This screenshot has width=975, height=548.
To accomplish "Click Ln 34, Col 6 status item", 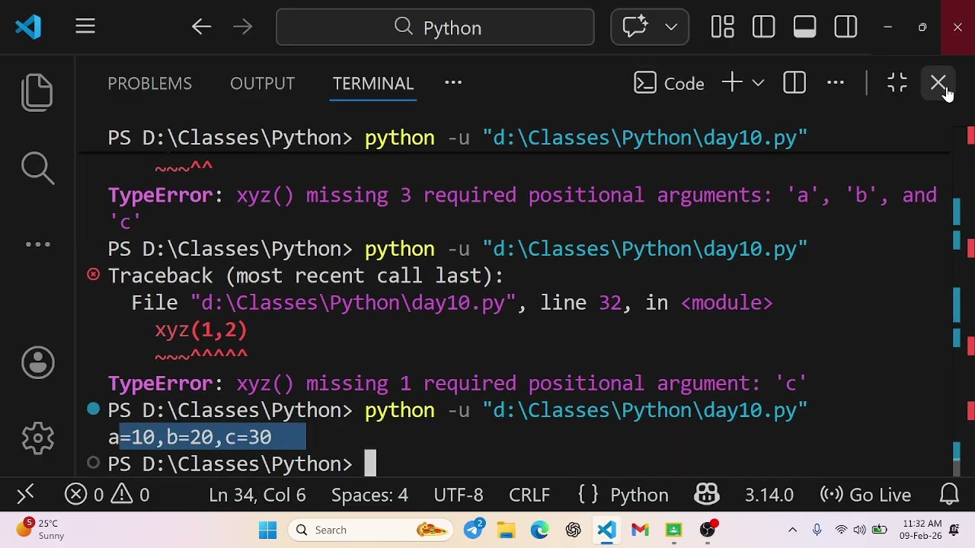I will coord(257,495).
